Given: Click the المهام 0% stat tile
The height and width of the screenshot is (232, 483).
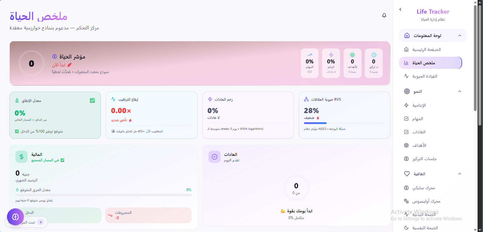Looking at the screenshot, I should pos(310,63).
